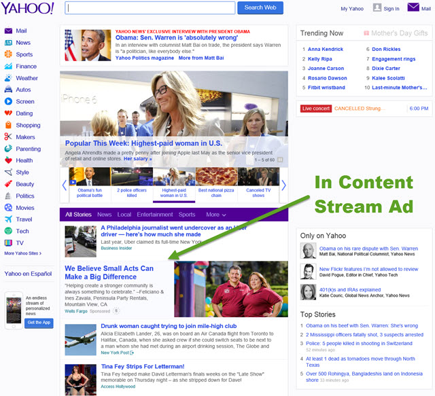This screenshot has width=435, height=396.
Task: Click More from Matt Bai link
Action: coord(201,58)
